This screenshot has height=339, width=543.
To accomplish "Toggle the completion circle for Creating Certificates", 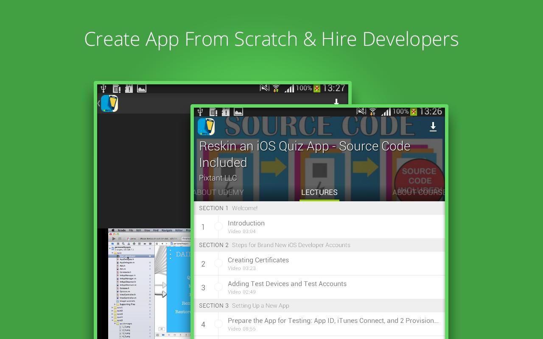I will point(219,264).
